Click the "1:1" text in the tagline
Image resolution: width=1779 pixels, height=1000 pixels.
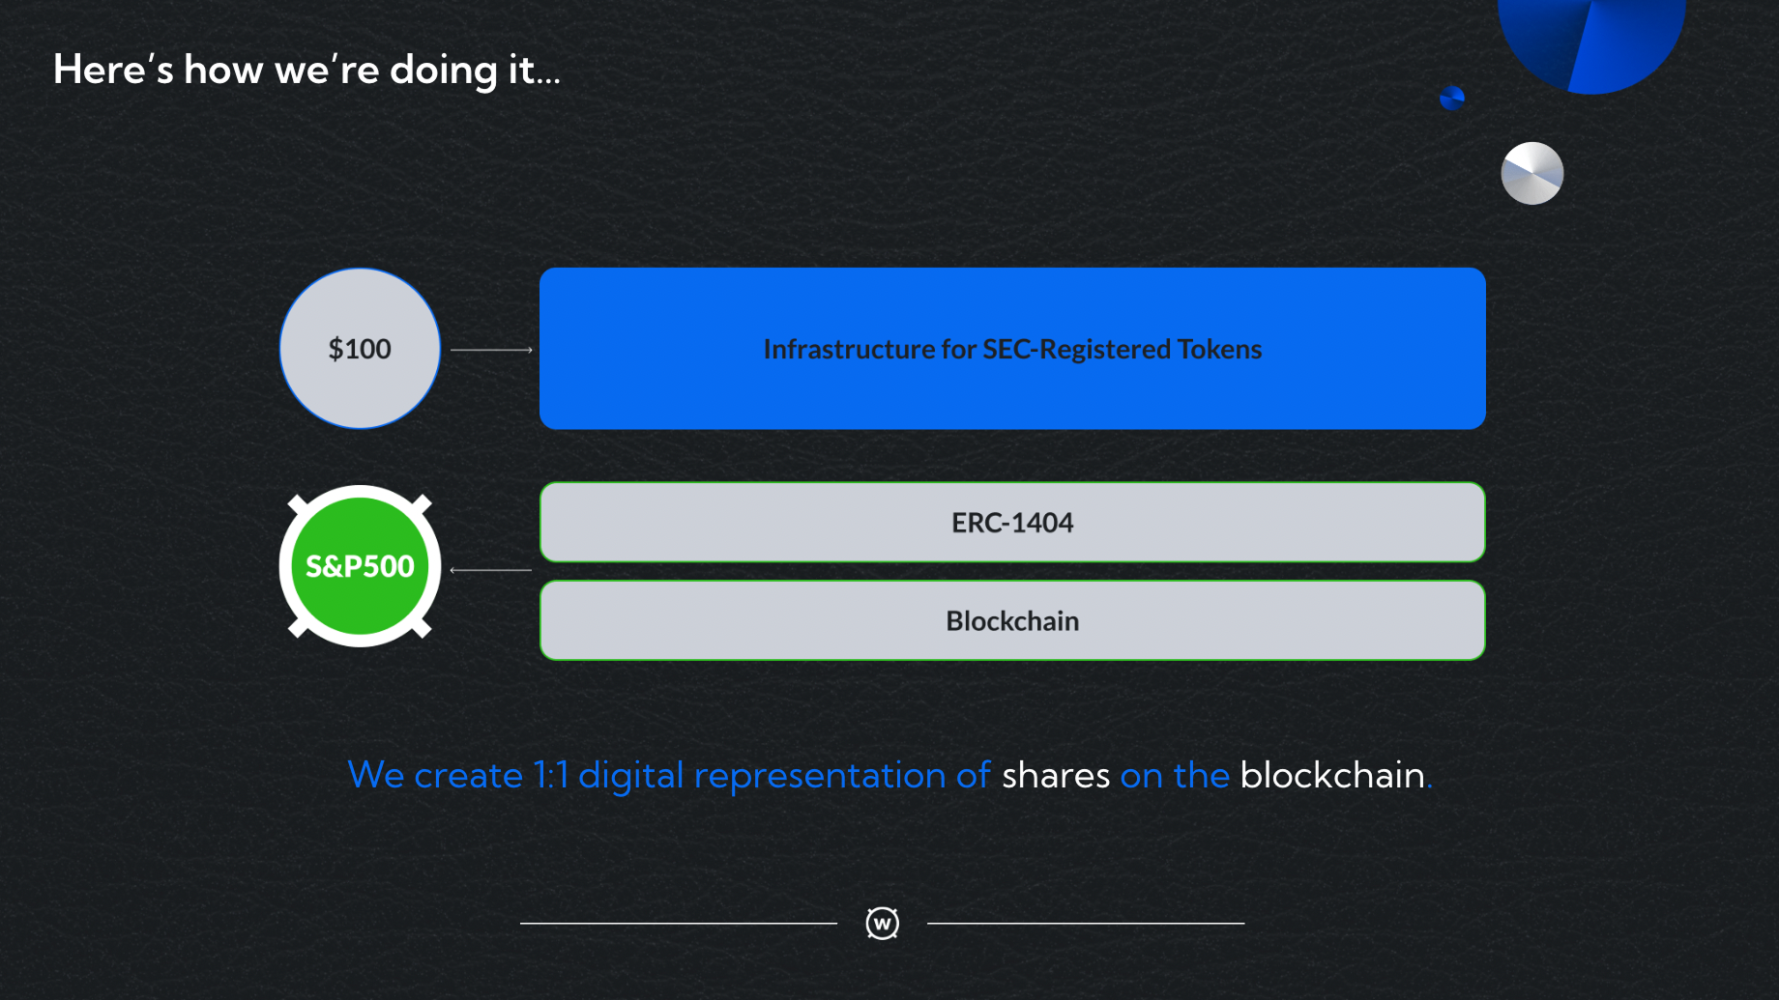coord(551,776)
